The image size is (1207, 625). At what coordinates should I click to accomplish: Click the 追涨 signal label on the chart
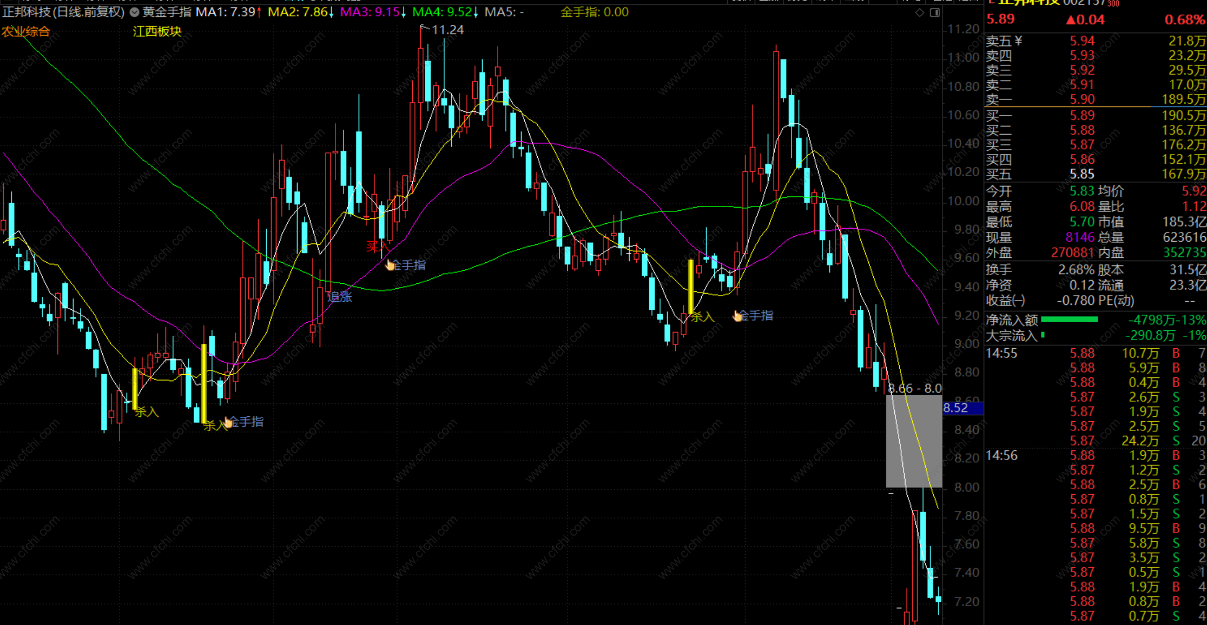[339, 296]
